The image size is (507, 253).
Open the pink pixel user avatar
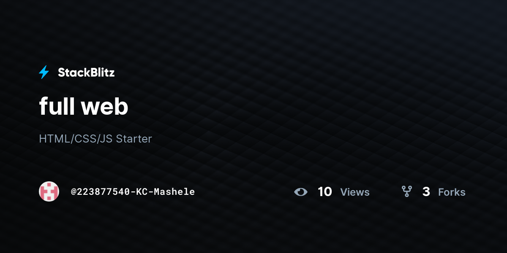click(49, 191)
